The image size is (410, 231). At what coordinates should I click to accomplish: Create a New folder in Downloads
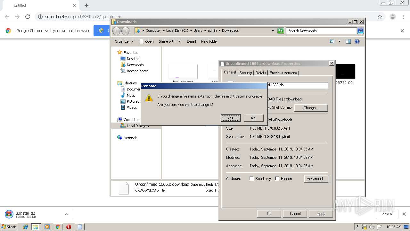209,41
